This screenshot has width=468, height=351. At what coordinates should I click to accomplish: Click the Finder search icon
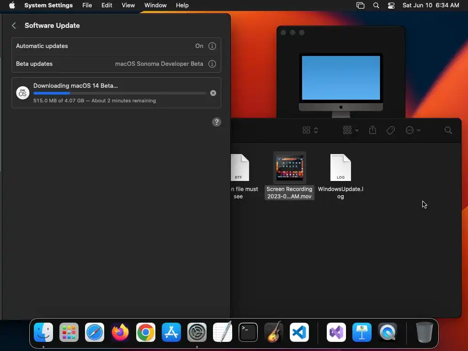tap(448, 130)
